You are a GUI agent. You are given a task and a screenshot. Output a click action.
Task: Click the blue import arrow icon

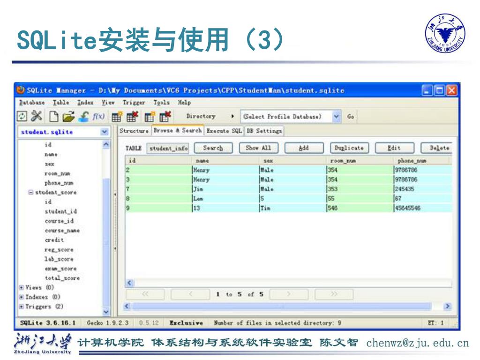tap(83, 116)
